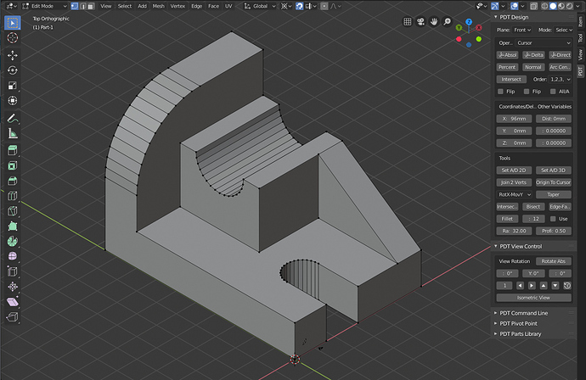This screenshot has width=586, height=380.
Task: Open the UV menu
Action: [228, 6]
